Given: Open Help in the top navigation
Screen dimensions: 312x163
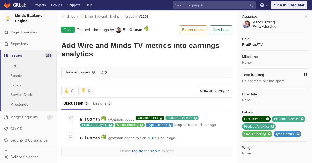Looking at the screenshot, I should (89, 5).
